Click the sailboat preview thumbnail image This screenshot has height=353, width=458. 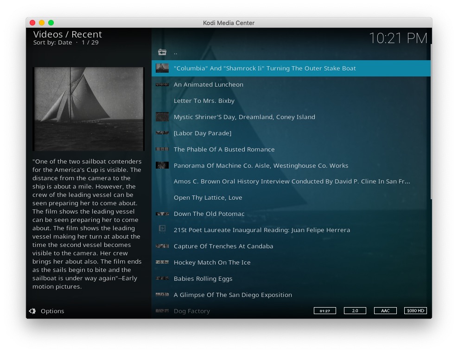click(x=89, y=109)
